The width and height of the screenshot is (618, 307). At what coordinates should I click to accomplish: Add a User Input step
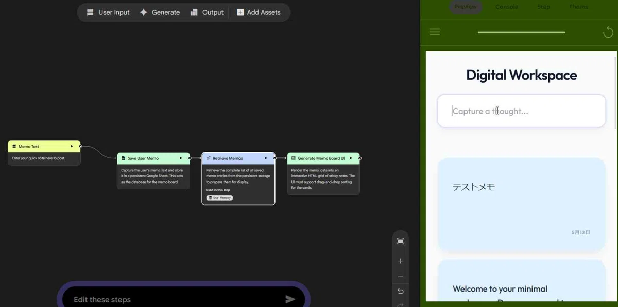108,12
